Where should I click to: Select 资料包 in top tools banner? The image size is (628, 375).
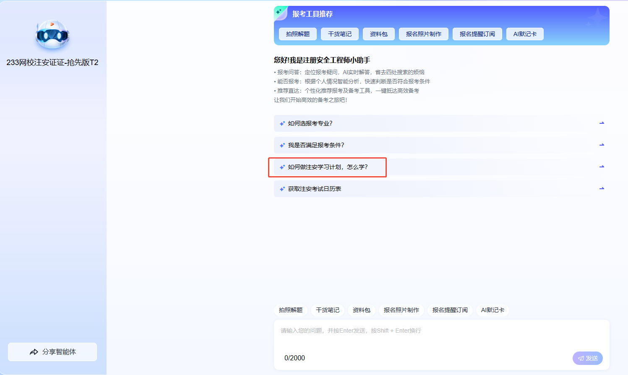pyautogui.click(x=379, y=34)
